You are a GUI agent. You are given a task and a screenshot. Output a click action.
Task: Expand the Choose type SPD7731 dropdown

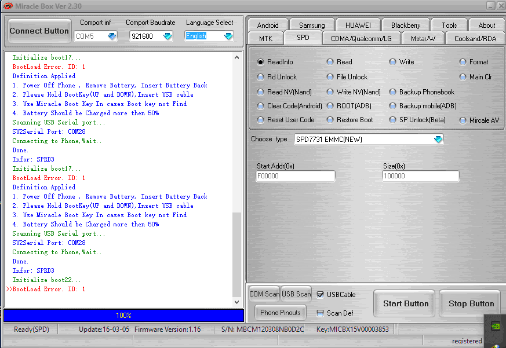coord(438,140)
